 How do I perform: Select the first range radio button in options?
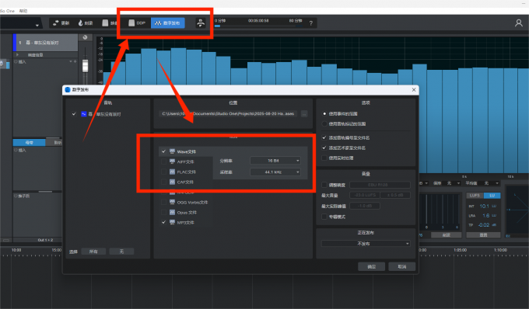coord(324,114)
